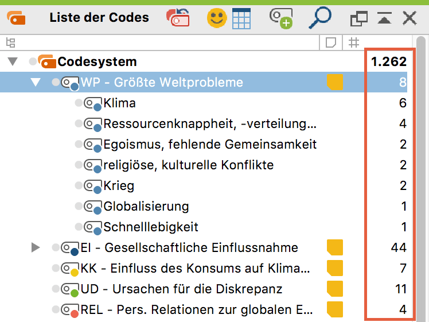
Task: Select the Globalisierung code
Action: click(x=146, y=207)
